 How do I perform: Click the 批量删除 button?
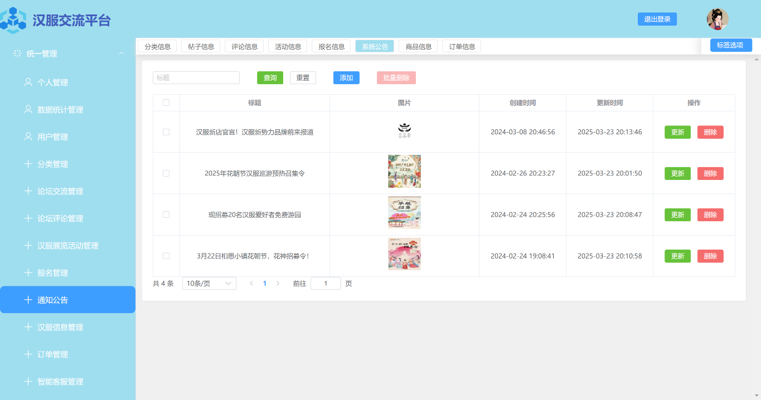(x=396, y=78)
